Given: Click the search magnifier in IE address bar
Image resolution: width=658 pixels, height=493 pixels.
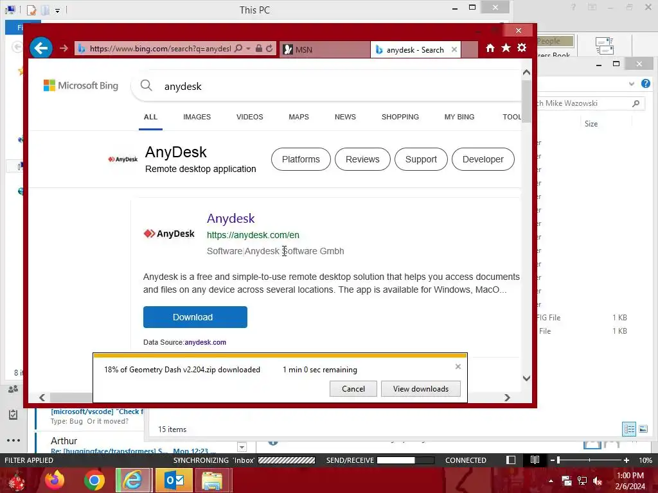Looking at the screenshot, I should click(238, 48).
